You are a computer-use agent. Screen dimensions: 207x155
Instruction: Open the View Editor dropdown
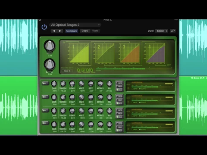point(162,31)
